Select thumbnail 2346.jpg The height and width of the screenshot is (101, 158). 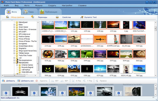tap(61, 39)
